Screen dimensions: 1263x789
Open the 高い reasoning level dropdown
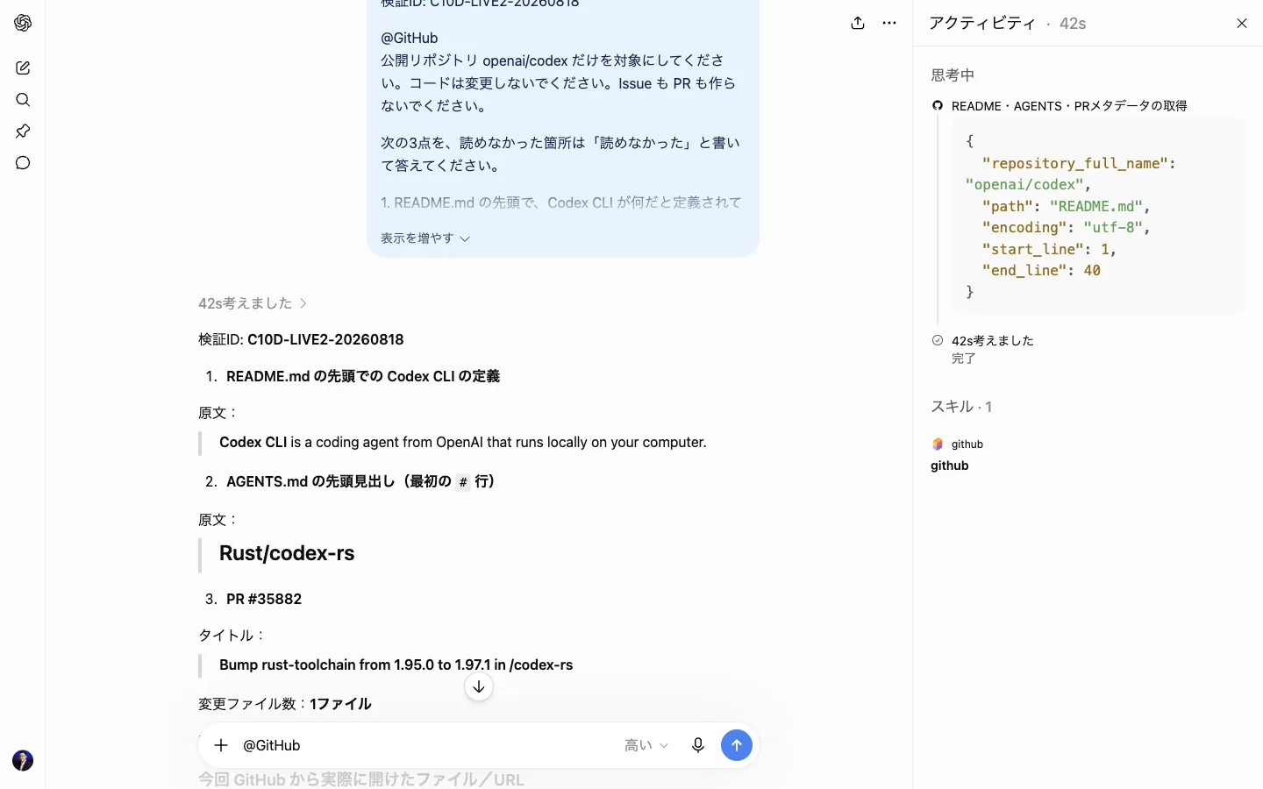click(646, 745)
